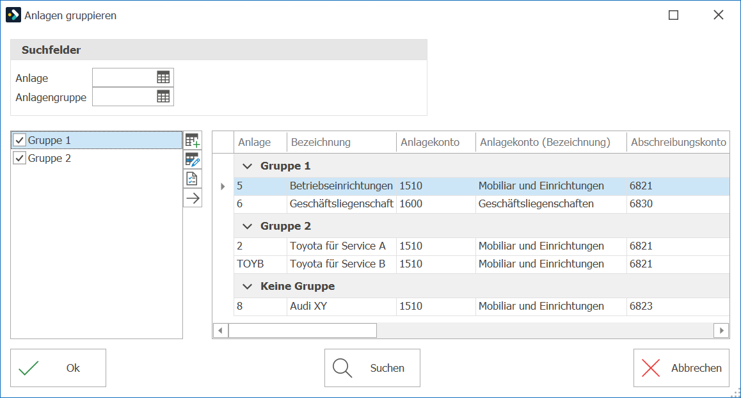741x398 pixels.
Task: Click the Anlage number 8 cell
Action: point(260,306)
